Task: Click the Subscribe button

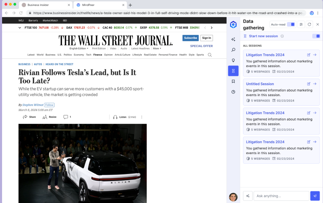Action: click(x=191, y=38)
